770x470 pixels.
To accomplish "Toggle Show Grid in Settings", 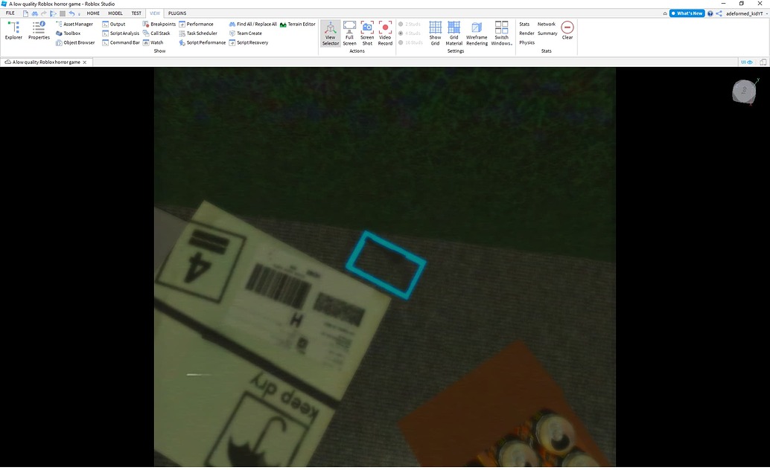I will click(435, 33).
